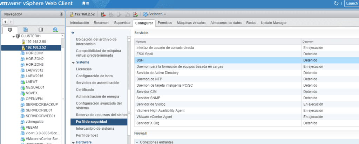Open the Resumen tab
The image size is (359, 144).
click(101, 23)
